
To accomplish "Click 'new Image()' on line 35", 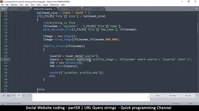I will pyautogui.click(x=67, y=36).
